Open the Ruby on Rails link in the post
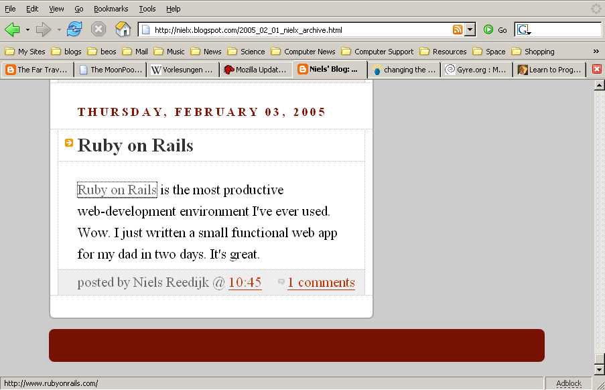 (x=117, y=190)
